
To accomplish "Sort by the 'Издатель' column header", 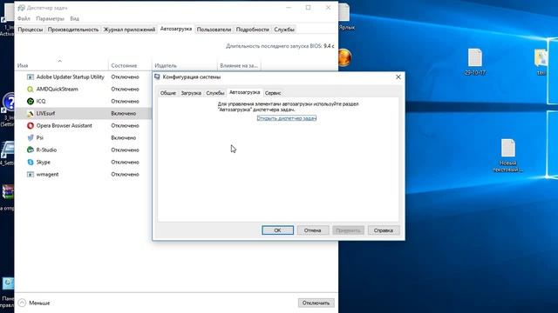I will click(185, 66).
